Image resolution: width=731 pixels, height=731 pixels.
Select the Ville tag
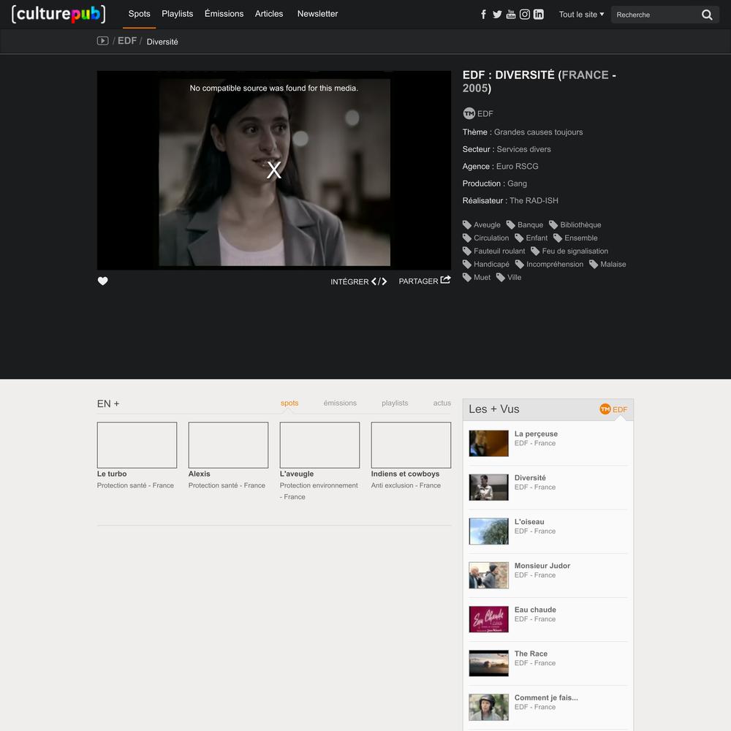[509, 277]
